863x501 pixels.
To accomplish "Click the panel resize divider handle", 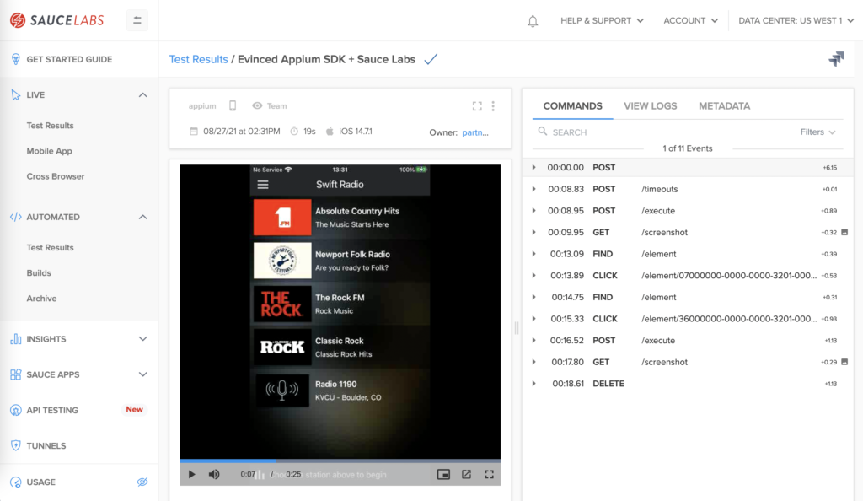I will click(x=517, y=328).
